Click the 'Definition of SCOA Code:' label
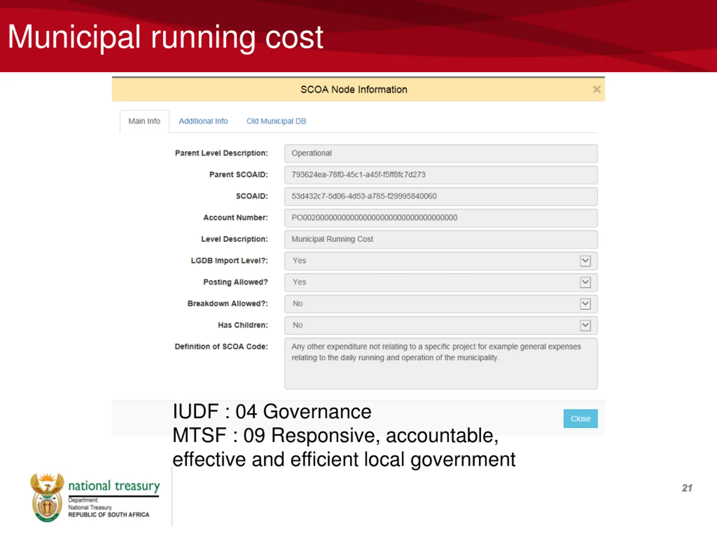This screenshot has height=538, width=717. coord(221,347)
